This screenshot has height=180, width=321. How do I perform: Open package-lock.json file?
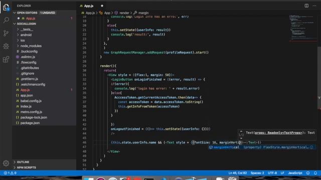pos(34,117)
